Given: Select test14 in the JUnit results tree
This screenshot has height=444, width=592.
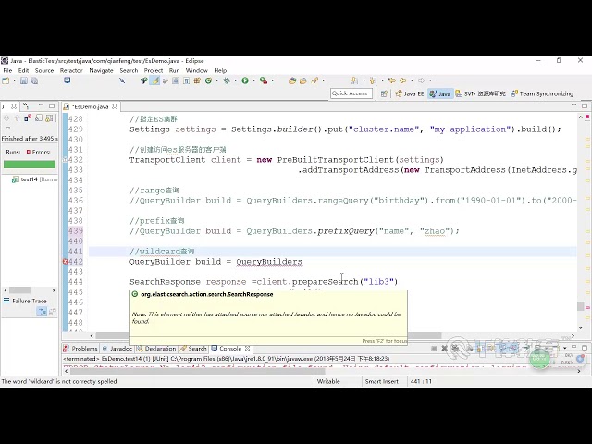Looking at the screenshot, I should 34,179.
